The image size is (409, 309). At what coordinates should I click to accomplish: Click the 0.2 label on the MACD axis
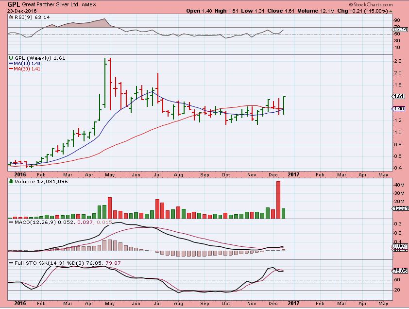click(x=398, y=233)
